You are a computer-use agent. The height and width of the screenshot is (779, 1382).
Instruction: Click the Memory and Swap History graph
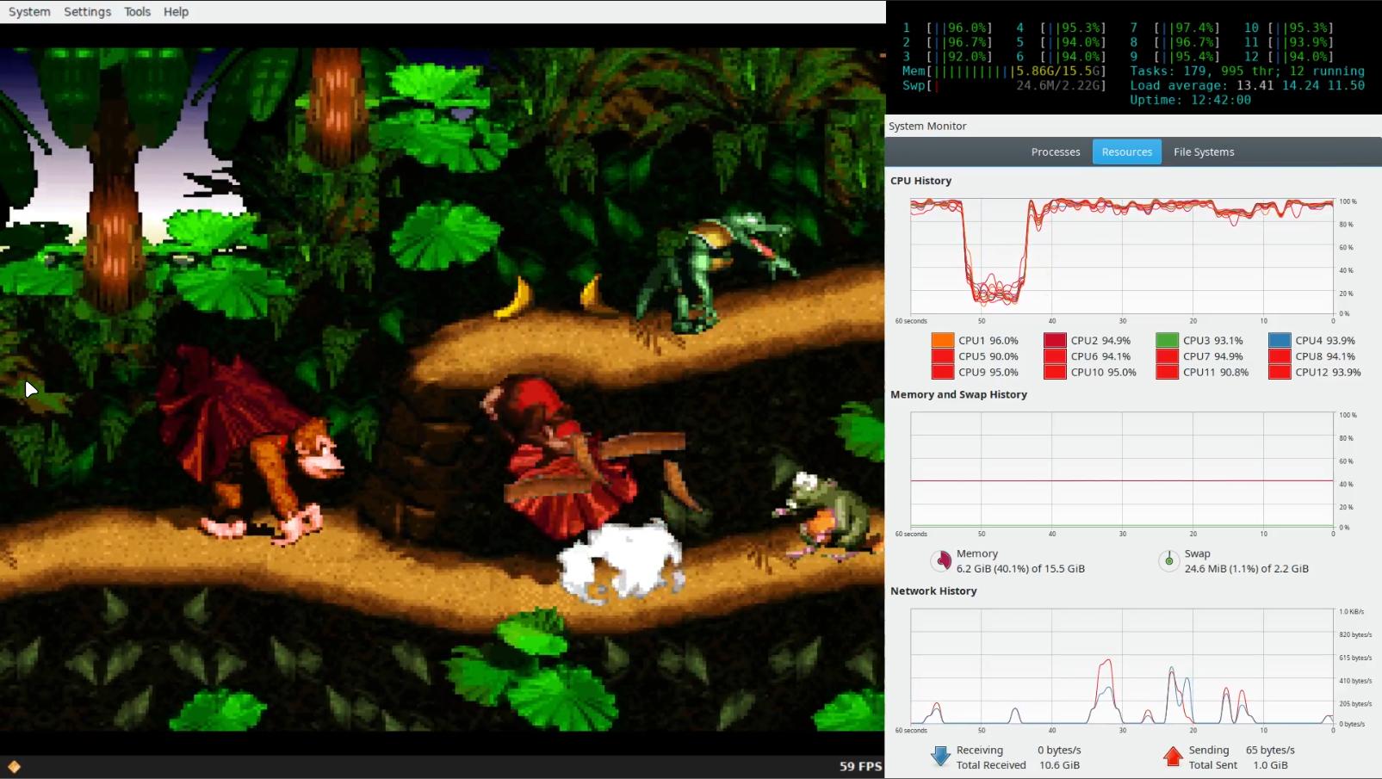coord(1122,469)
